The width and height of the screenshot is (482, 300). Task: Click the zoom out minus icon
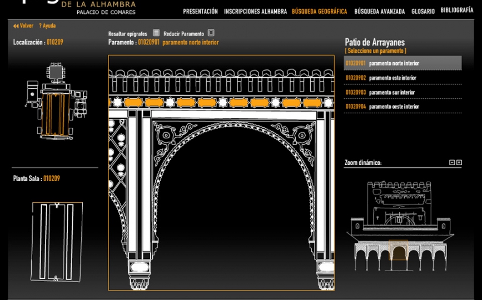452,163
